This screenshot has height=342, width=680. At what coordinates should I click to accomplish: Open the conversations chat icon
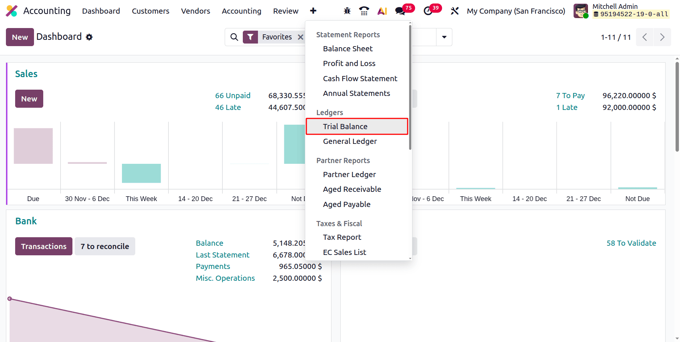400,11
